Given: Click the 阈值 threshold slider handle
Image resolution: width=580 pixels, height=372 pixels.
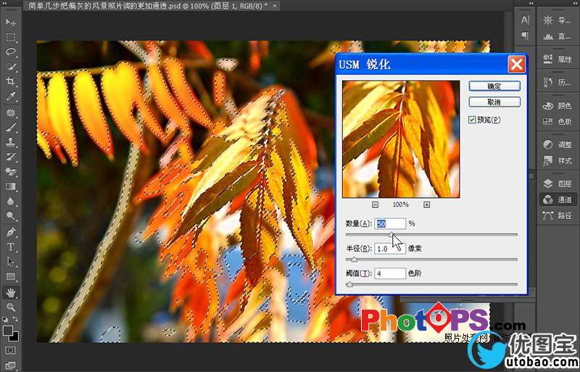Looking at the screenshot, I should point(349,285).
